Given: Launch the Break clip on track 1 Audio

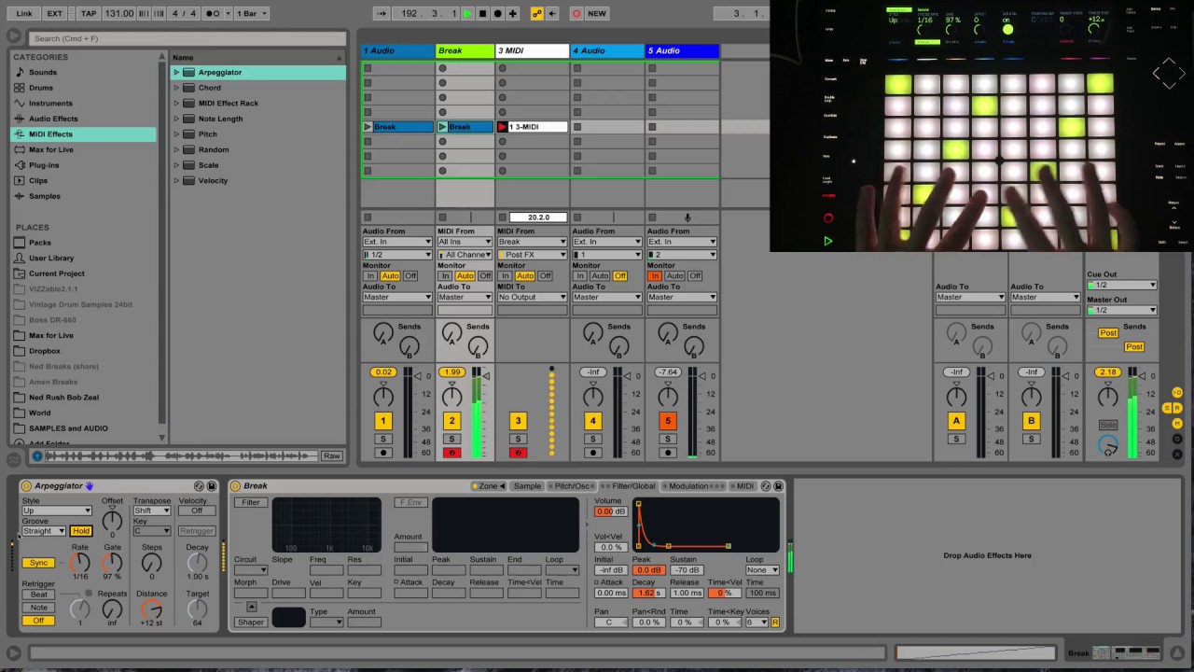Looking at the screenshot, I should (368, 127).
